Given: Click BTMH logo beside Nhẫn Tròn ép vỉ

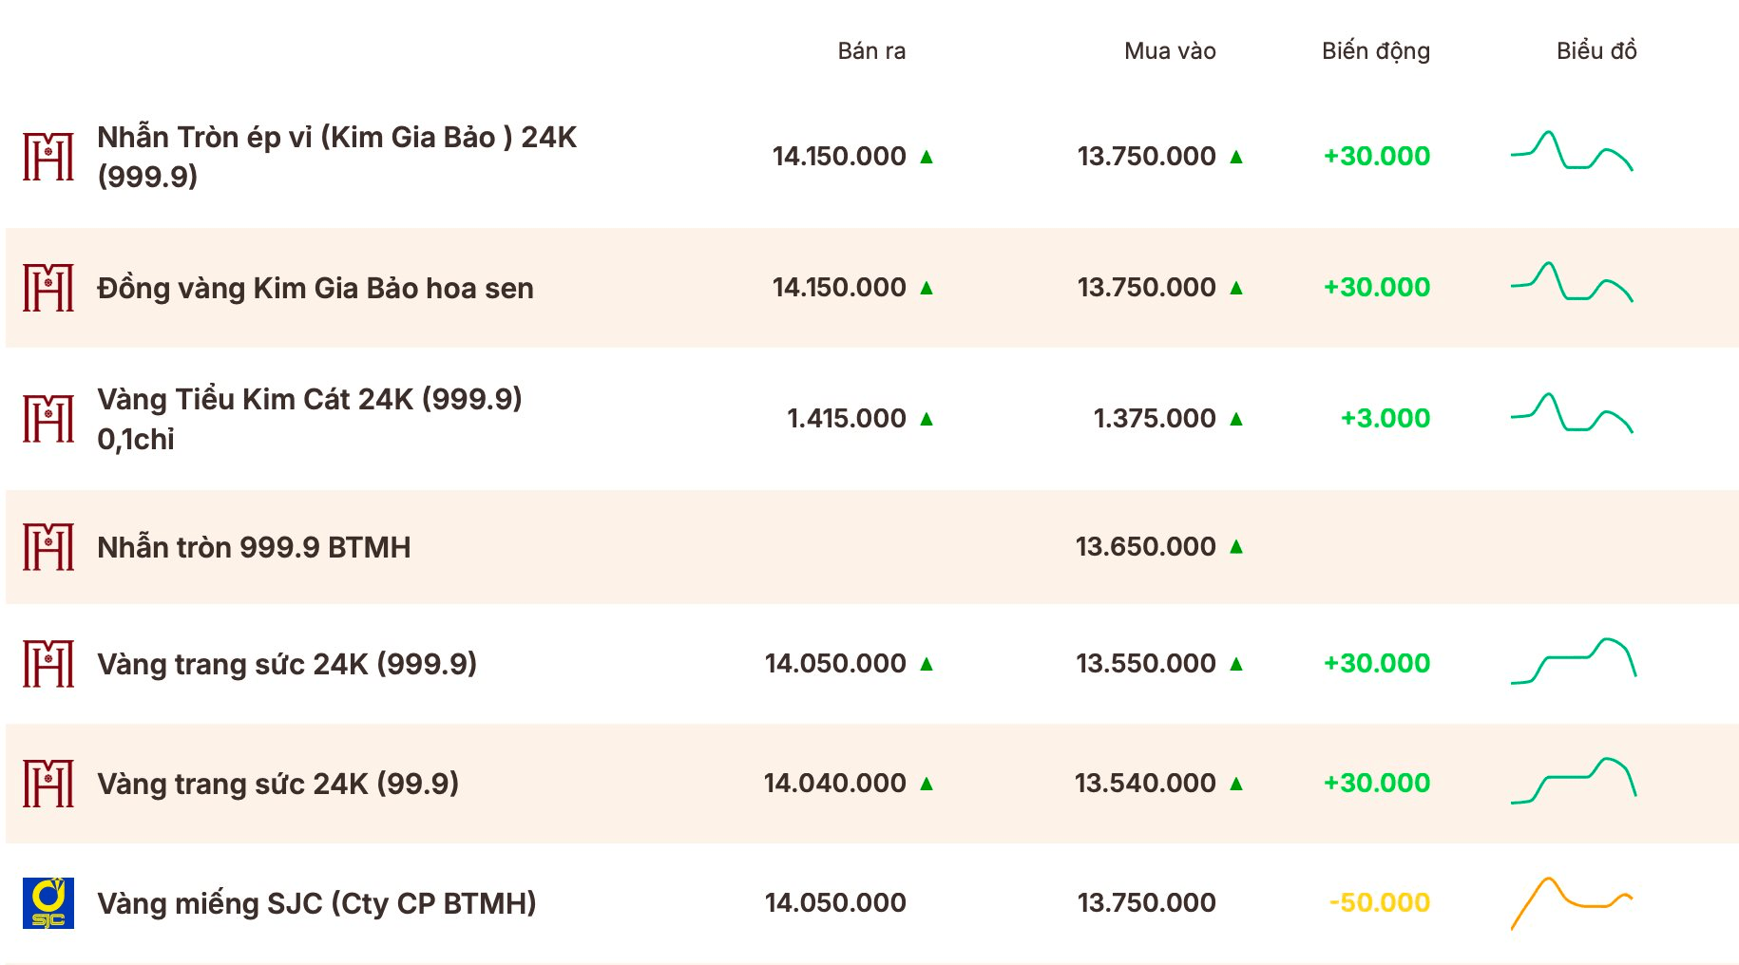Looking at the screenshot, I should [48, 157].
